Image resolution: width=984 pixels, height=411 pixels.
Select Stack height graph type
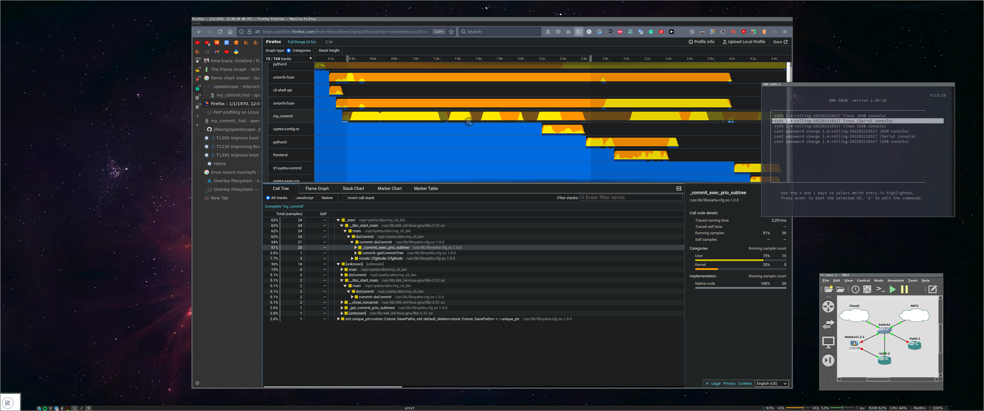point(315,51)
